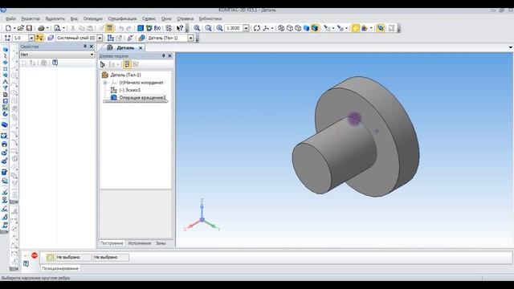The width and height of the screenshot is (514, 289).
Task: Click the blue model manager icon in top toolbar
Action: (x=141, y=28)
